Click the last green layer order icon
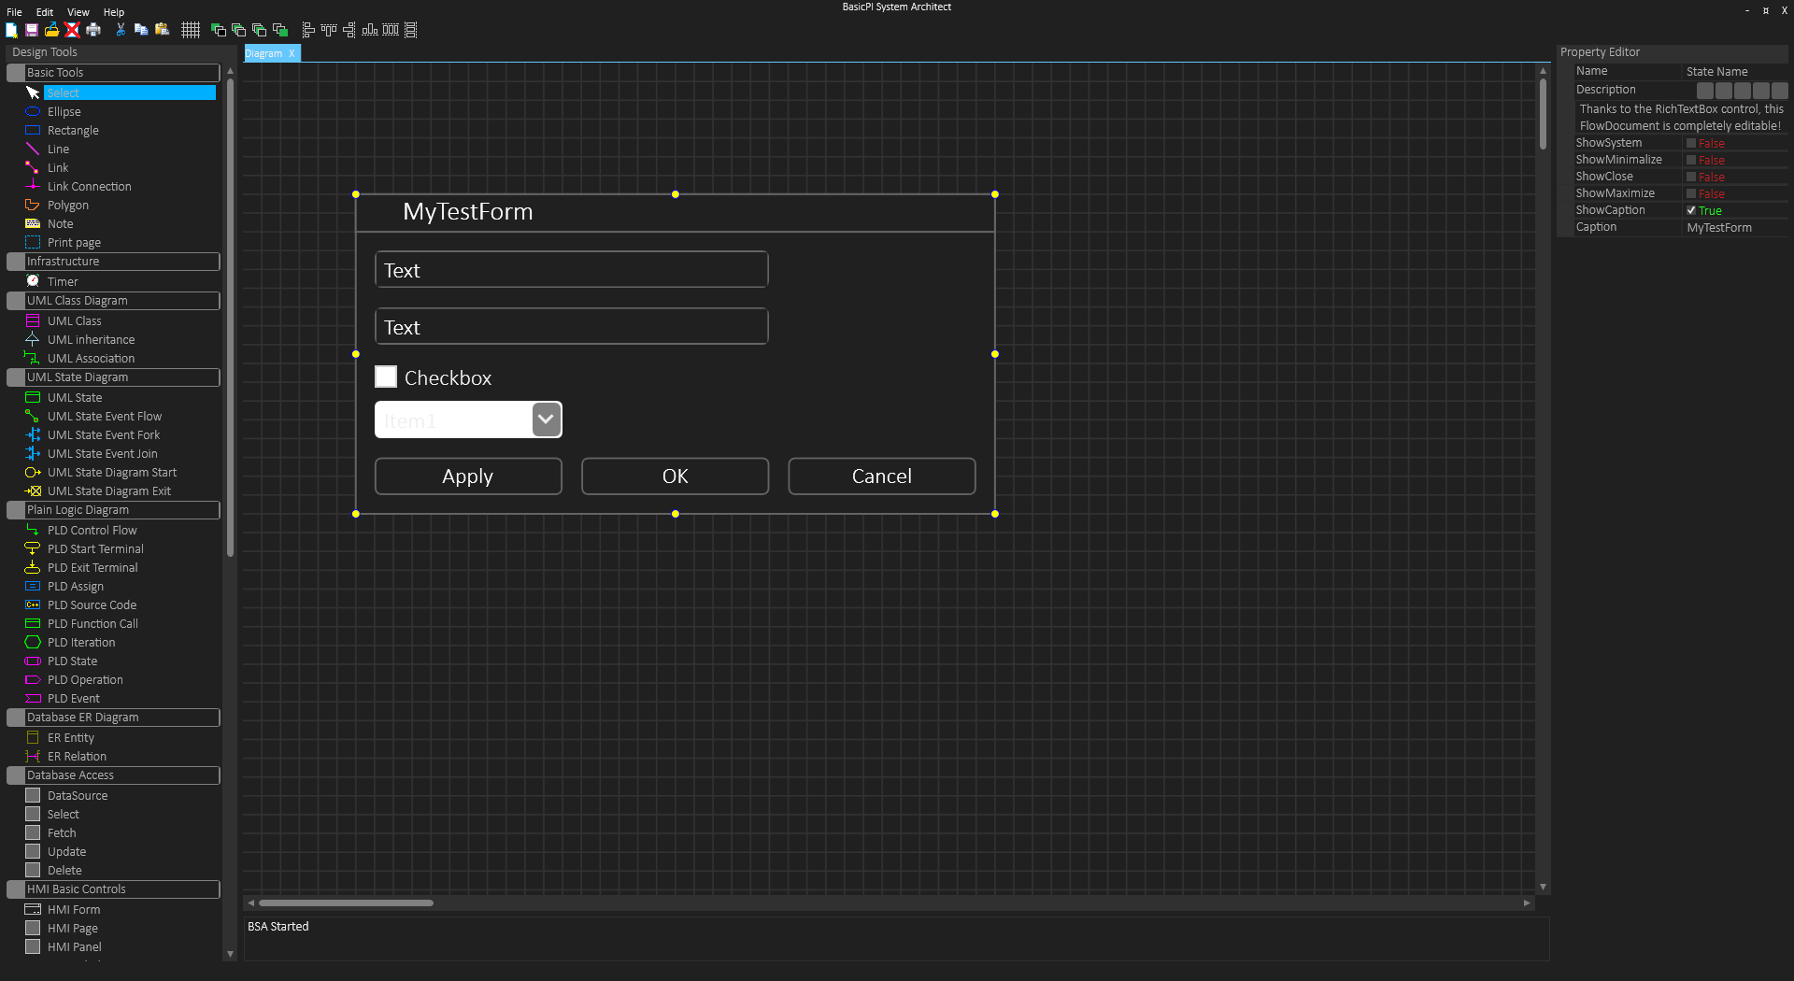 coord(280,30)
